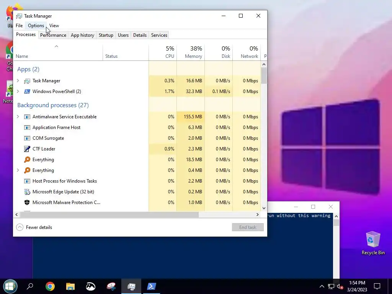Sort by the Memory column header
The height and width of the screenshot is (294, 392).
191,52
